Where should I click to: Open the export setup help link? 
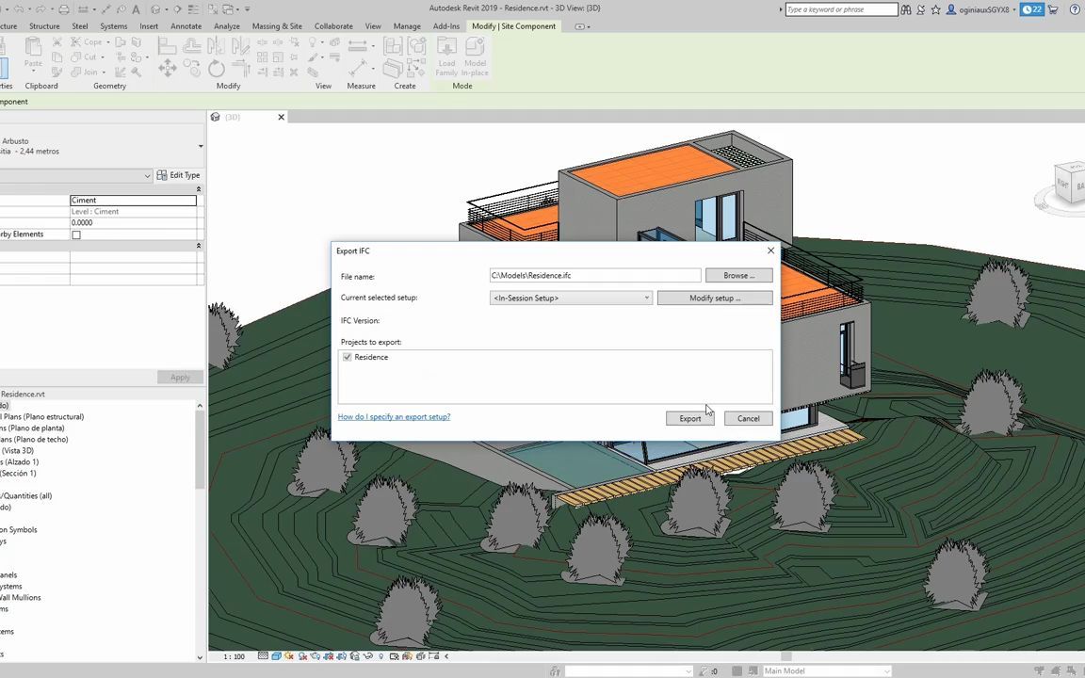point(394,416)
